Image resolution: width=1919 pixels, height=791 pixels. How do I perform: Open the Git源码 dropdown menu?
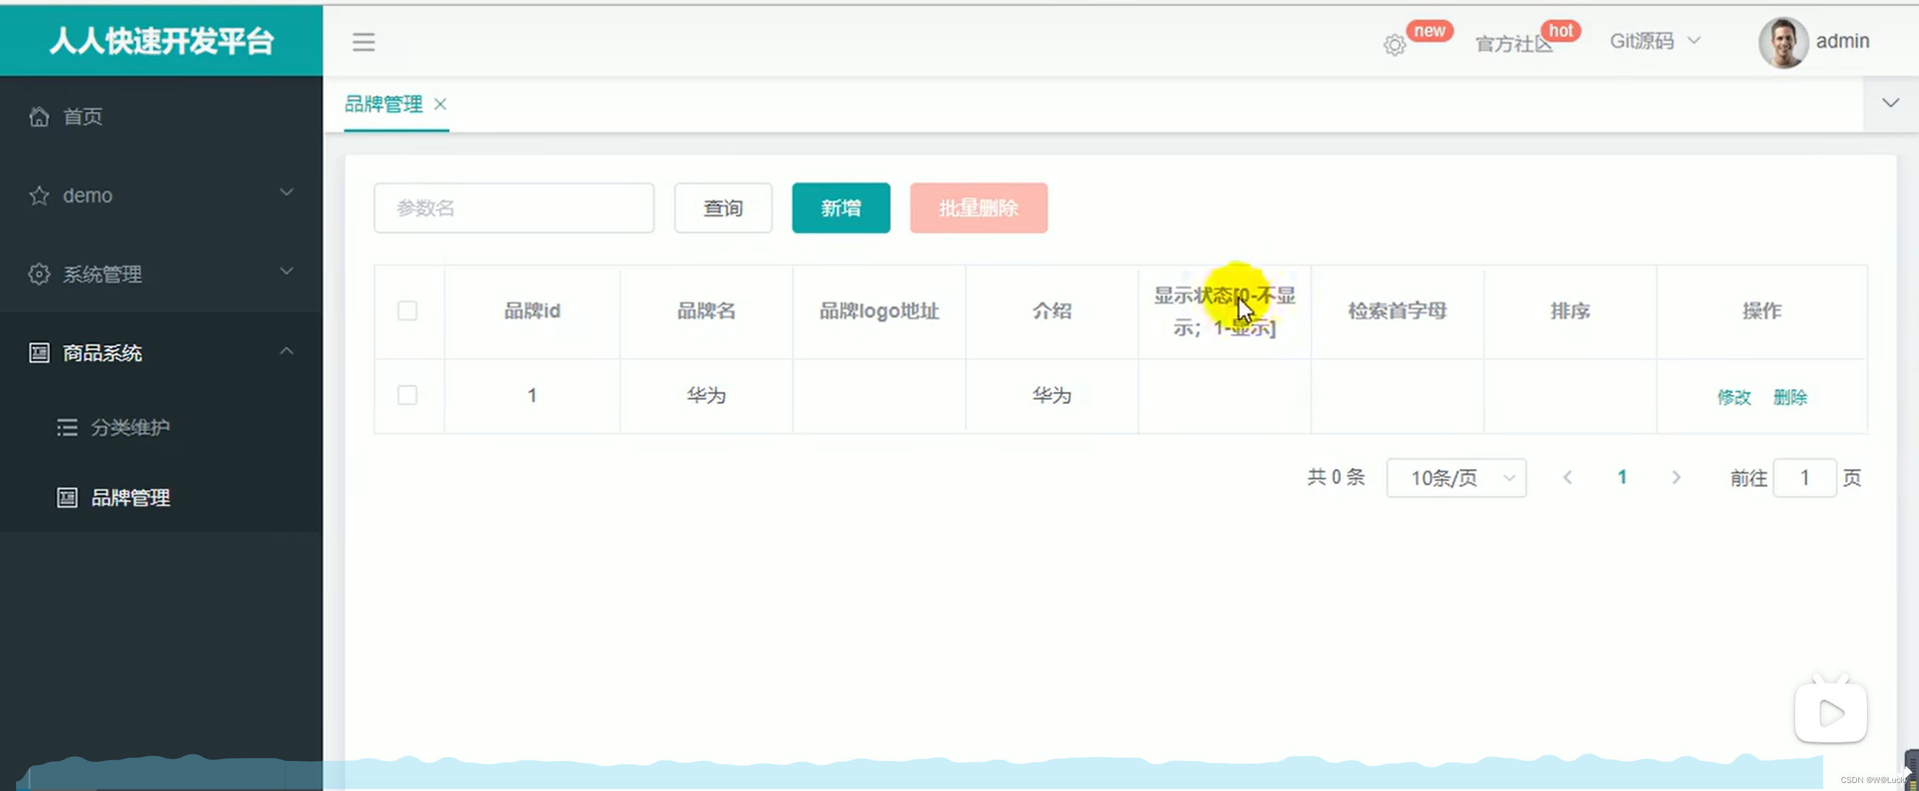point(1654,41)
